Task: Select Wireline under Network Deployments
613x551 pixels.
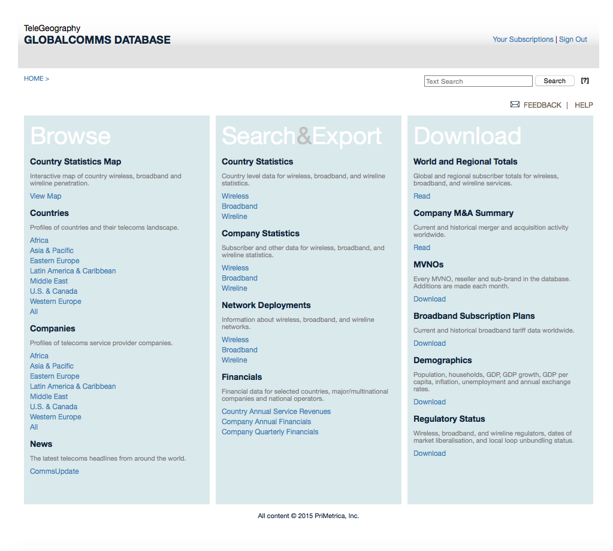Action: [234, 360]
